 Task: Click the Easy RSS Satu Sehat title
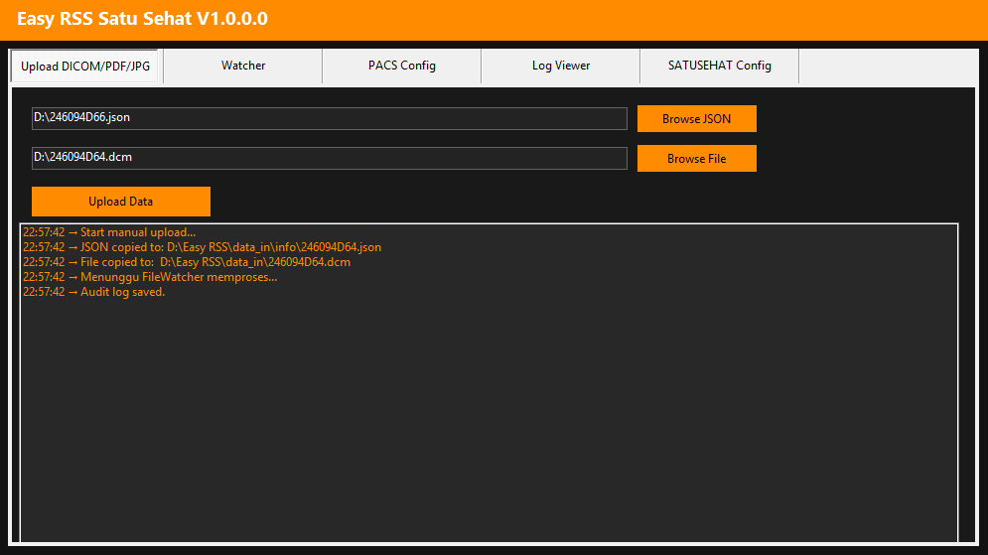142,19
